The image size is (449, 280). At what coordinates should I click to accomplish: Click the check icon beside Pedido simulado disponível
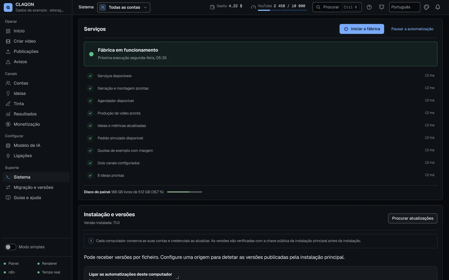(90, 138)
